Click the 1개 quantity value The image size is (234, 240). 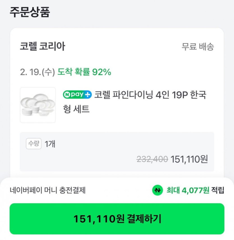[50, 144]
